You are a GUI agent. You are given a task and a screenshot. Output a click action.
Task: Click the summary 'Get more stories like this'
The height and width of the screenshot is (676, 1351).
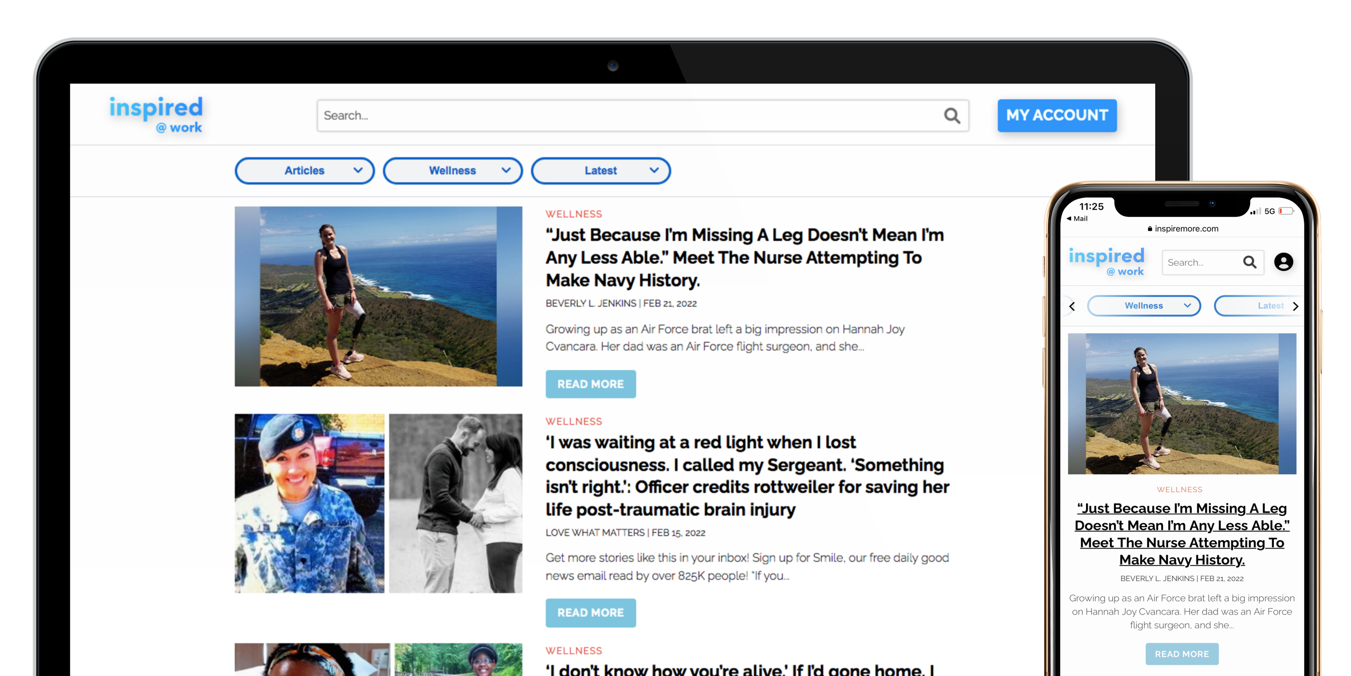(x=747, y=566)
